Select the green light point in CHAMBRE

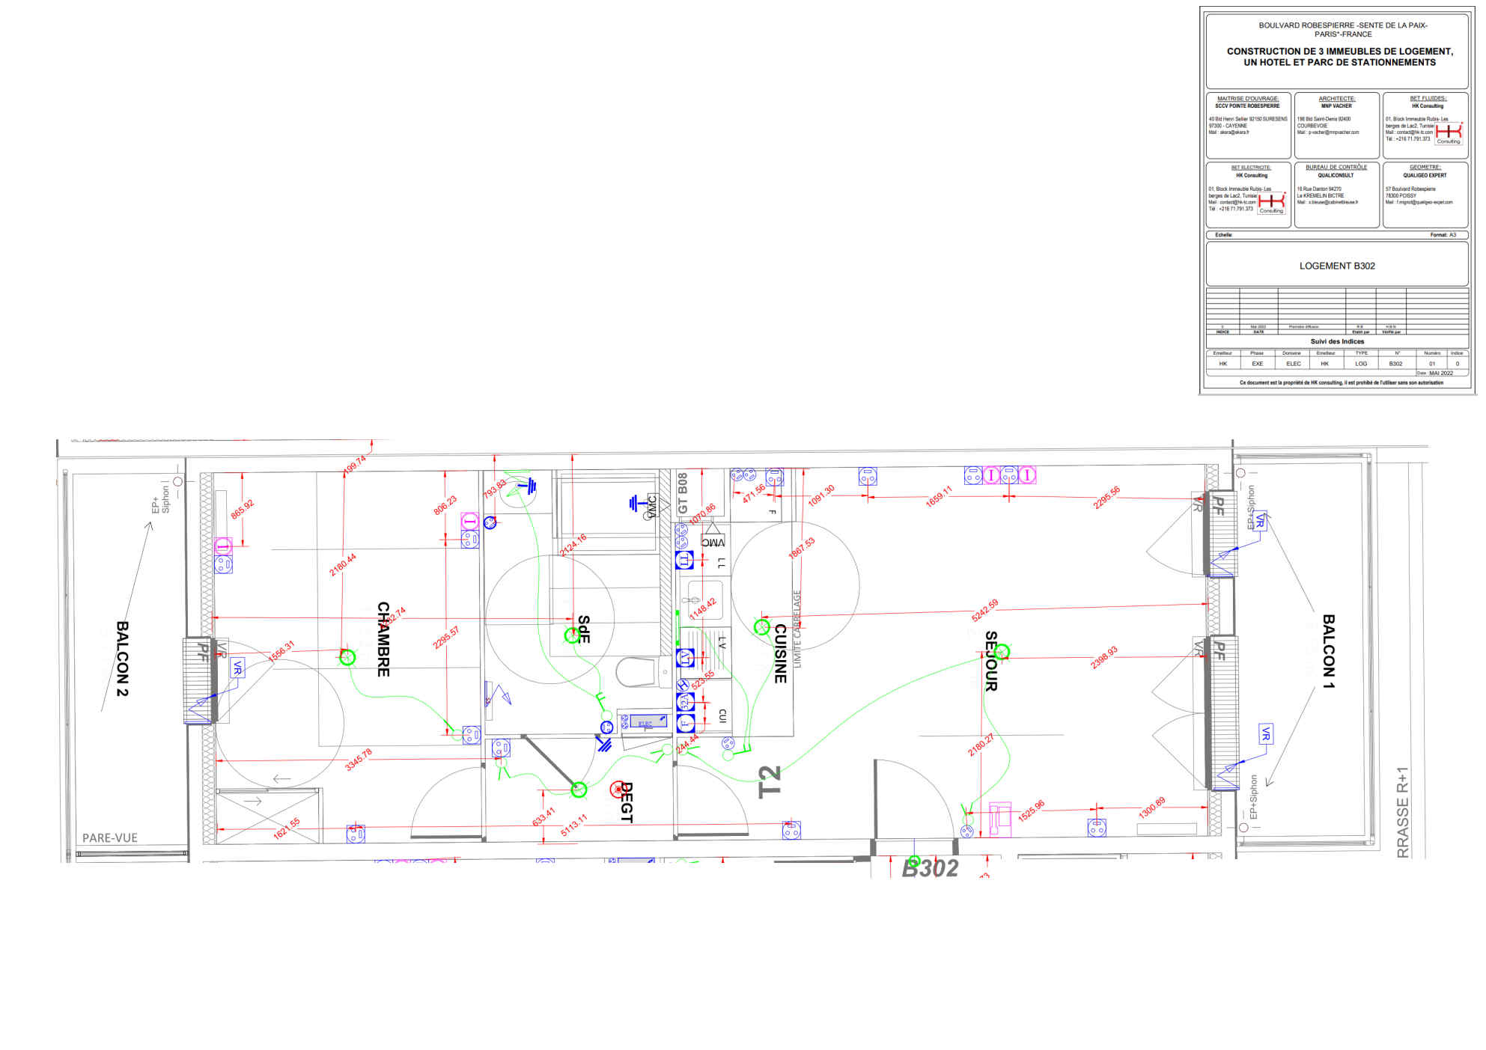[x=347, y=657]
